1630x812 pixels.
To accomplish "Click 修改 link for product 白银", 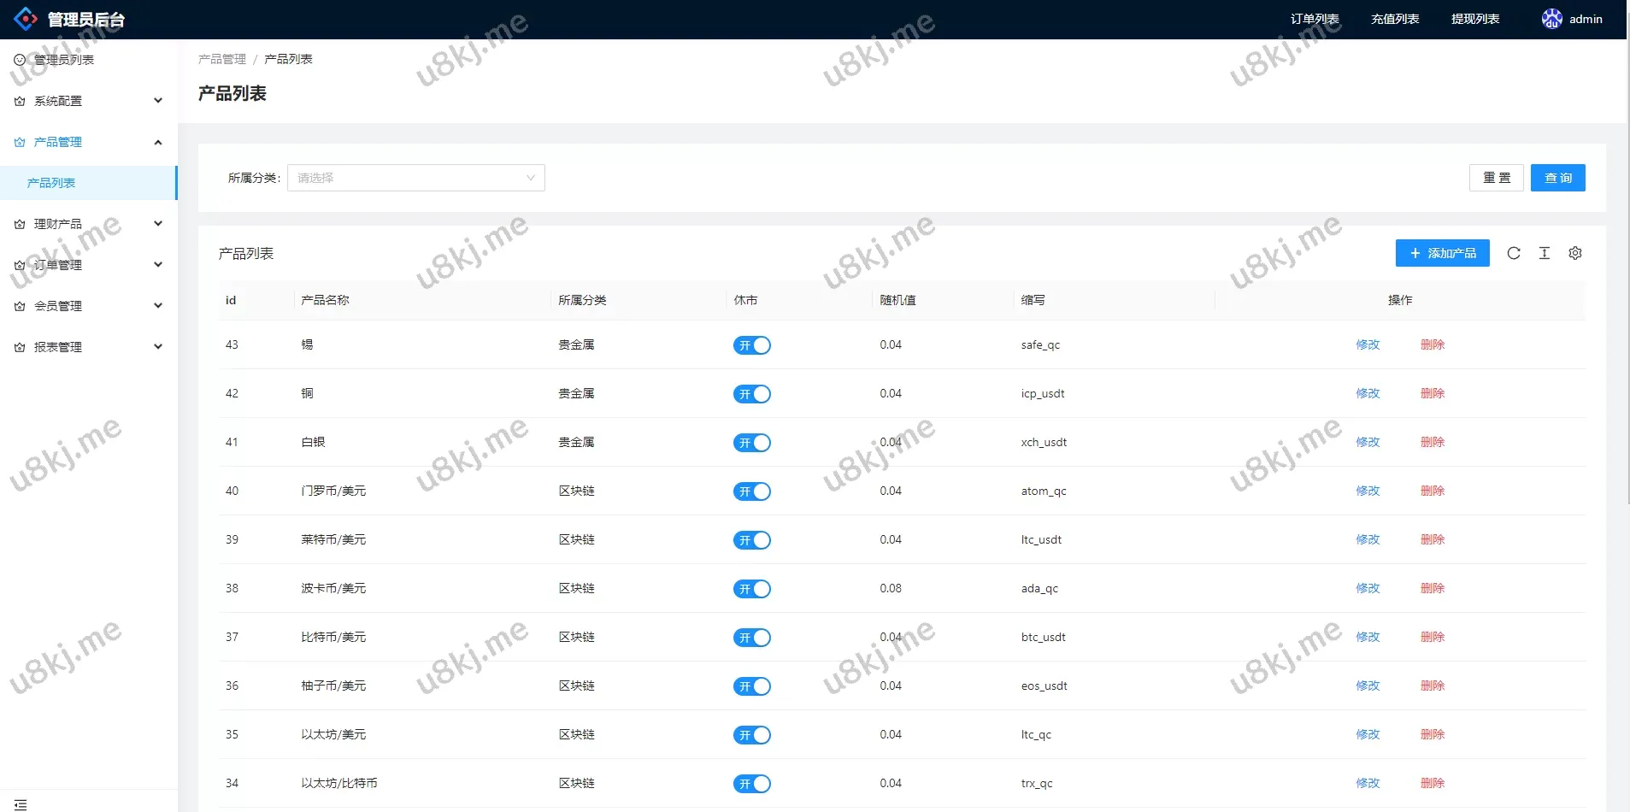I will click(1368, 442).
